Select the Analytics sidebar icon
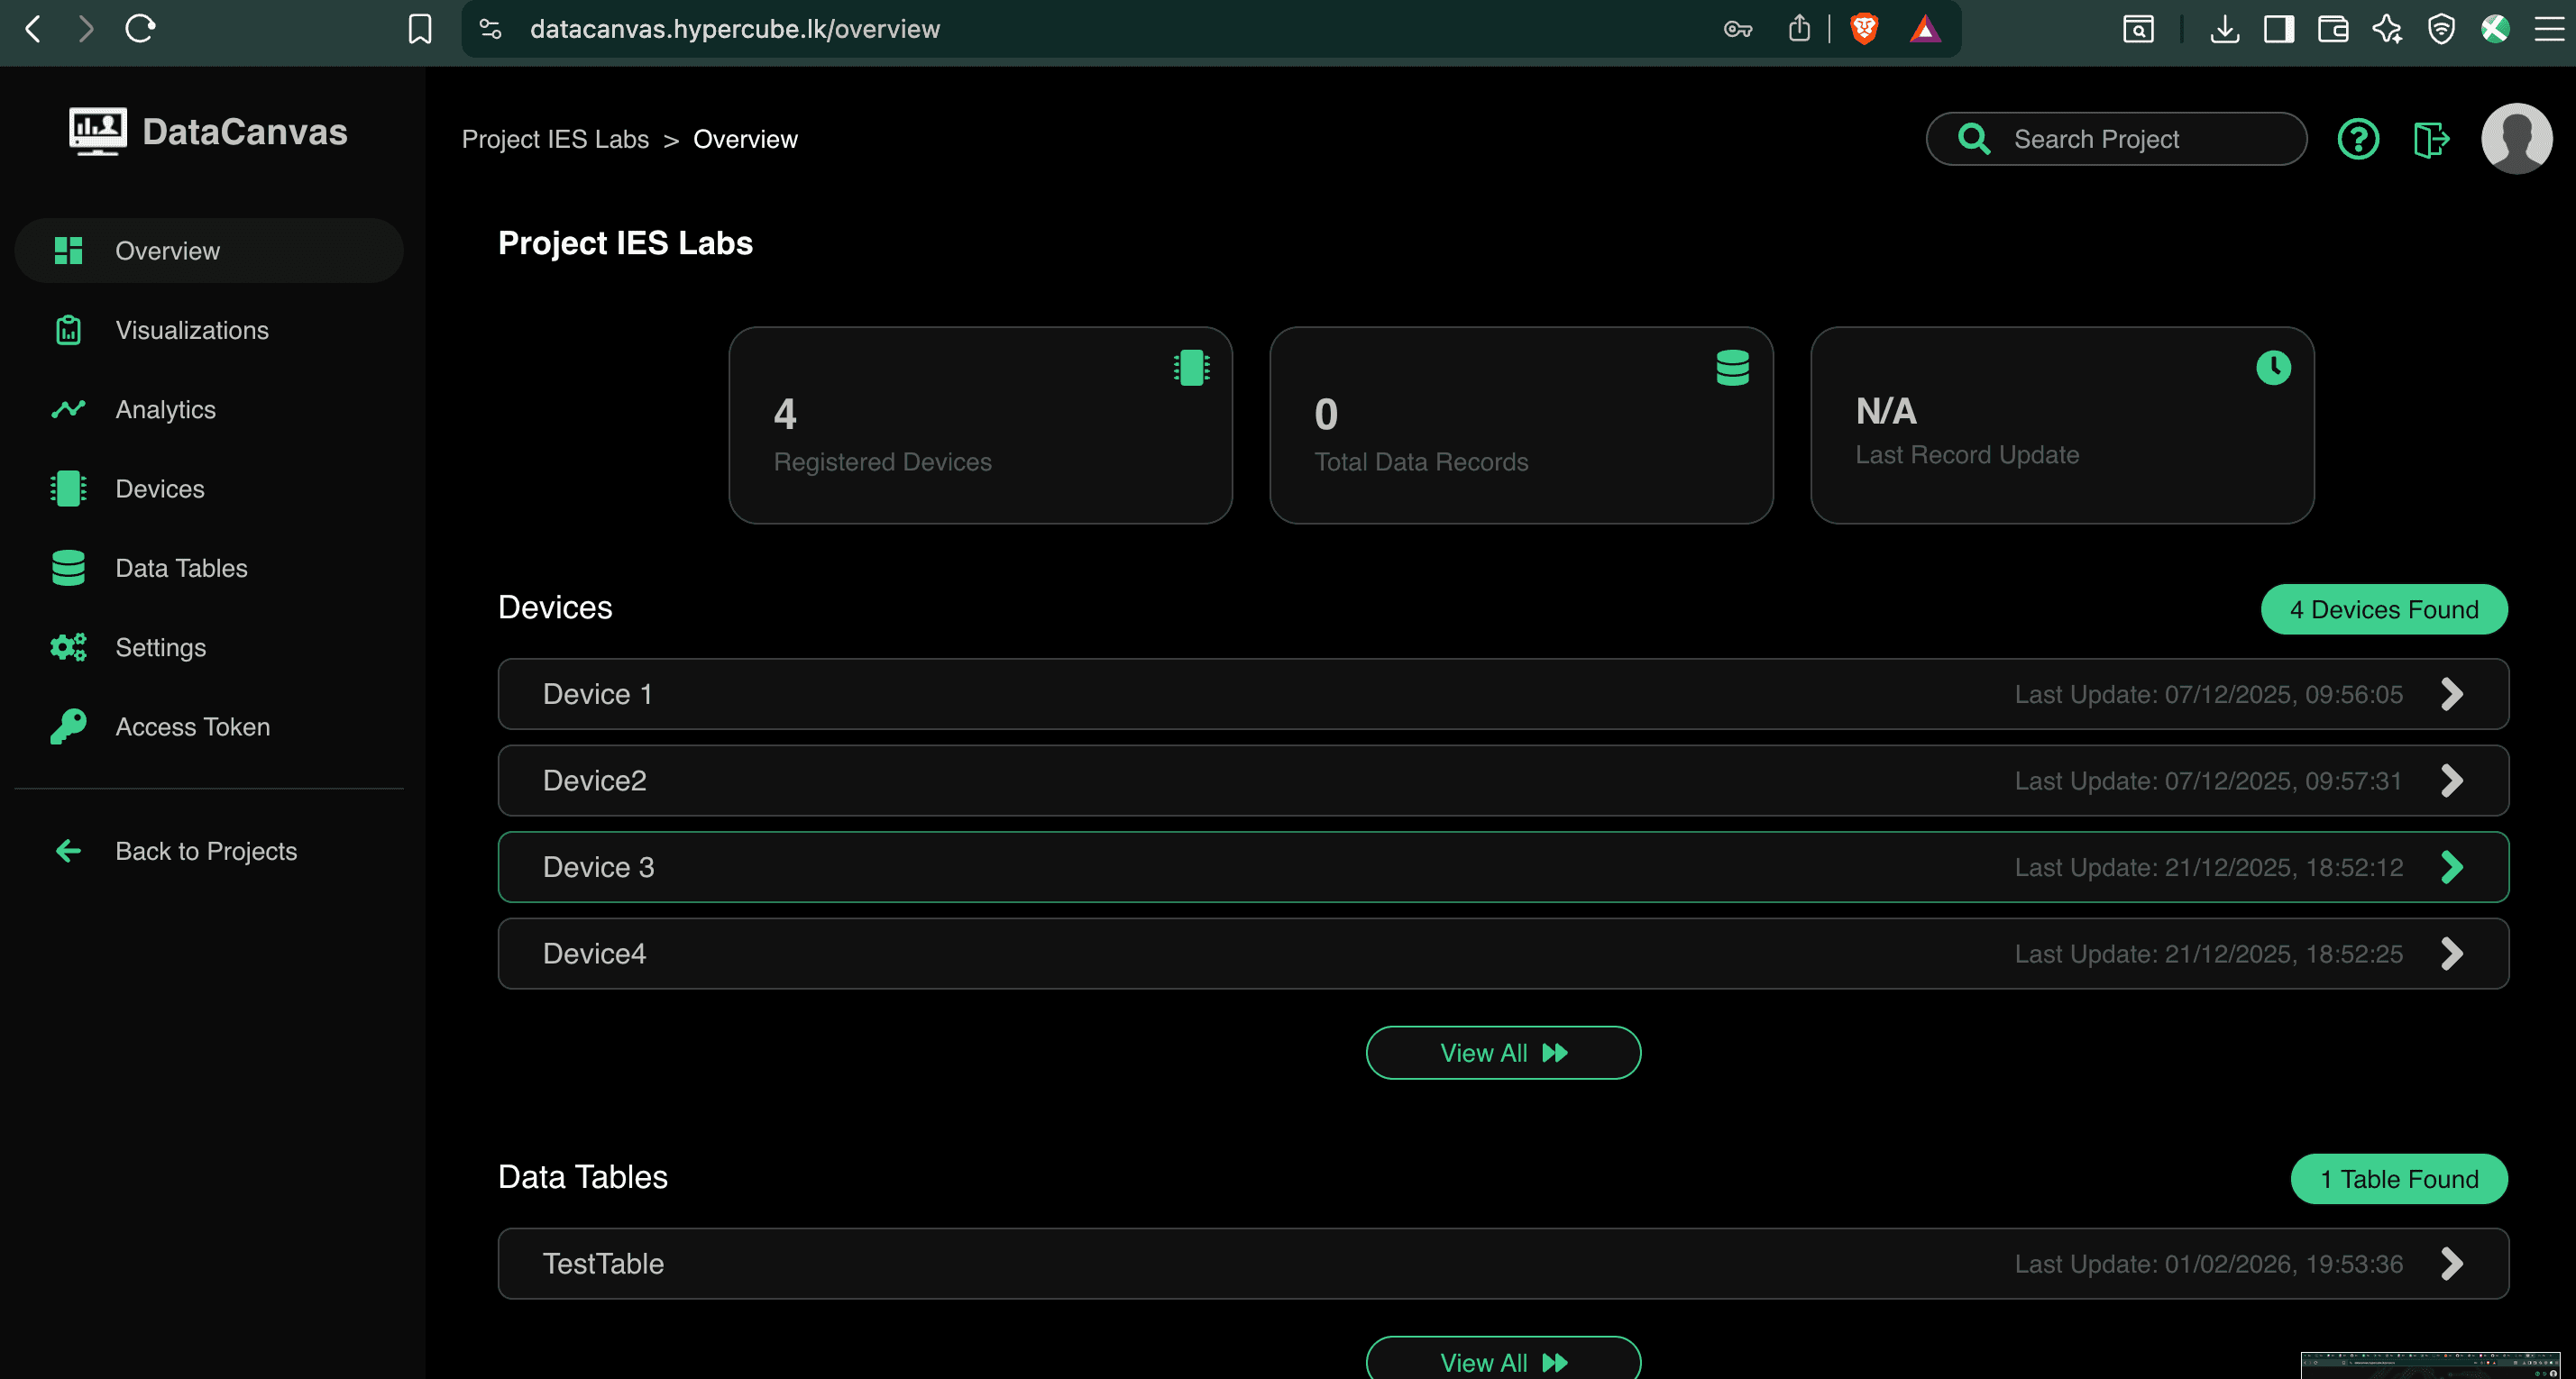This screenshot has width=2576, height=1379. 67,408
